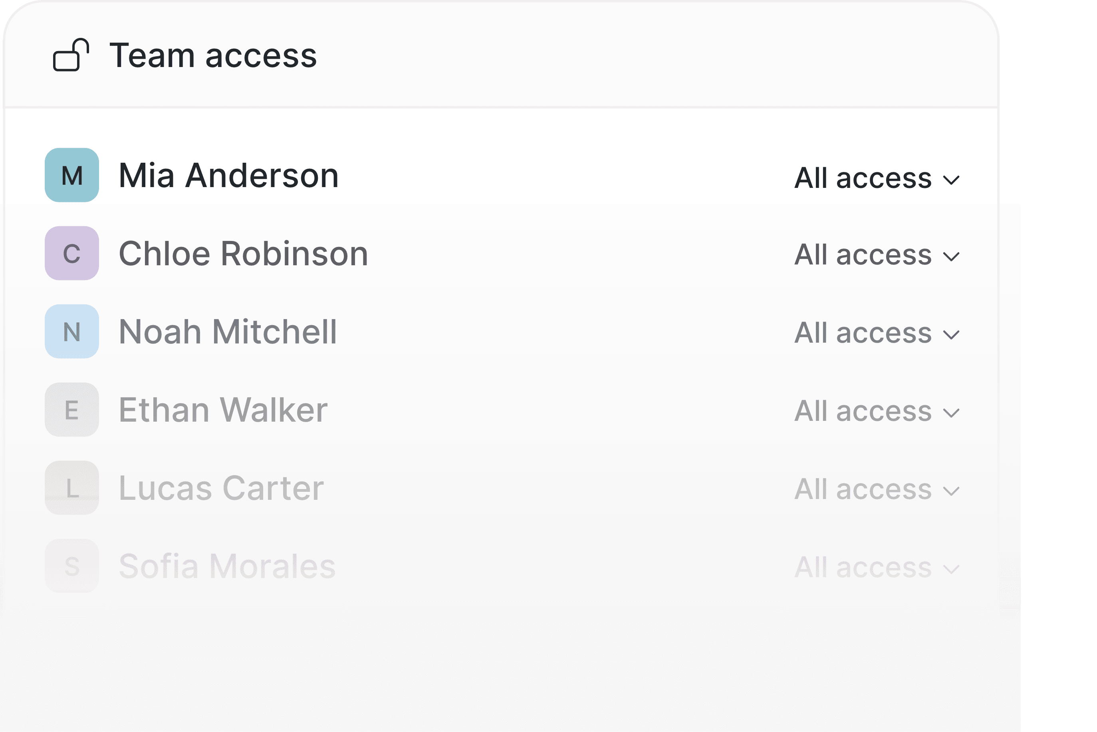Image resolution: width=1097 pixels, height=732 pixels.
Task: Select the Mia Anderson name
Action: click(x=229, y=176)
